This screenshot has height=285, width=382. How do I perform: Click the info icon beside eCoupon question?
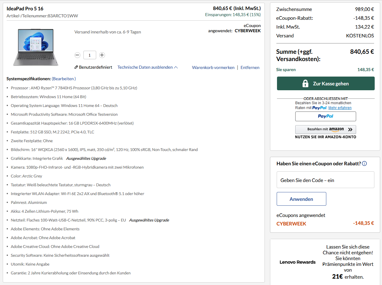tap(364, 163)
